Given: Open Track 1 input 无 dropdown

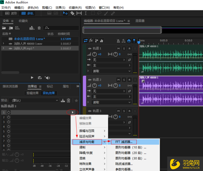Looking at the screenshot, I should [109, 60].
